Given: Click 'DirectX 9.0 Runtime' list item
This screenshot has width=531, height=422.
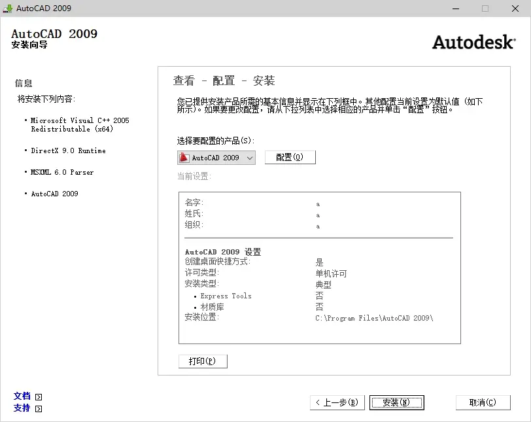Looking at the screenshot, I should click(68, 150).
